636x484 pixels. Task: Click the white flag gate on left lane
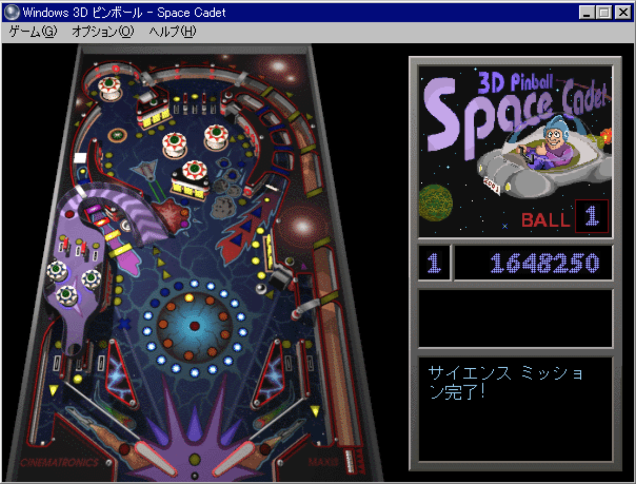point(80,158)
